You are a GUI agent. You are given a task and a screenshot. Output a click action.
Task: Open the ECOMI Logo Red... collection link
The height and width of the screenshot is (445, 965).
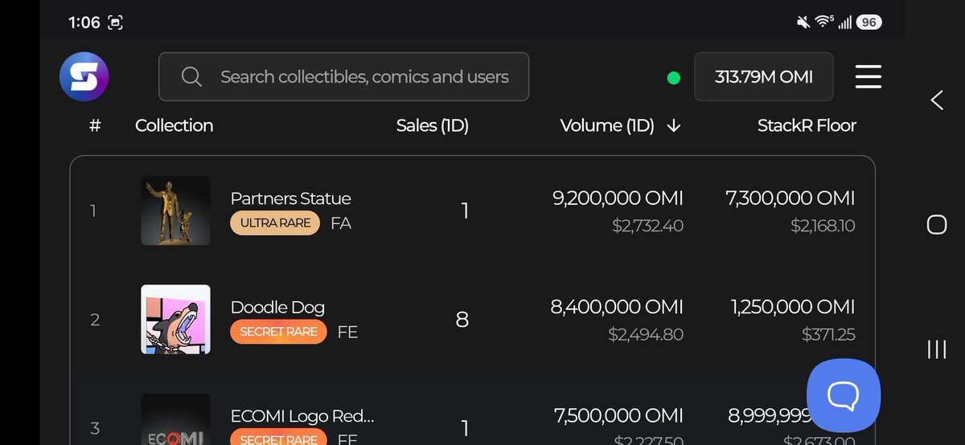click(x=302, y=416)
